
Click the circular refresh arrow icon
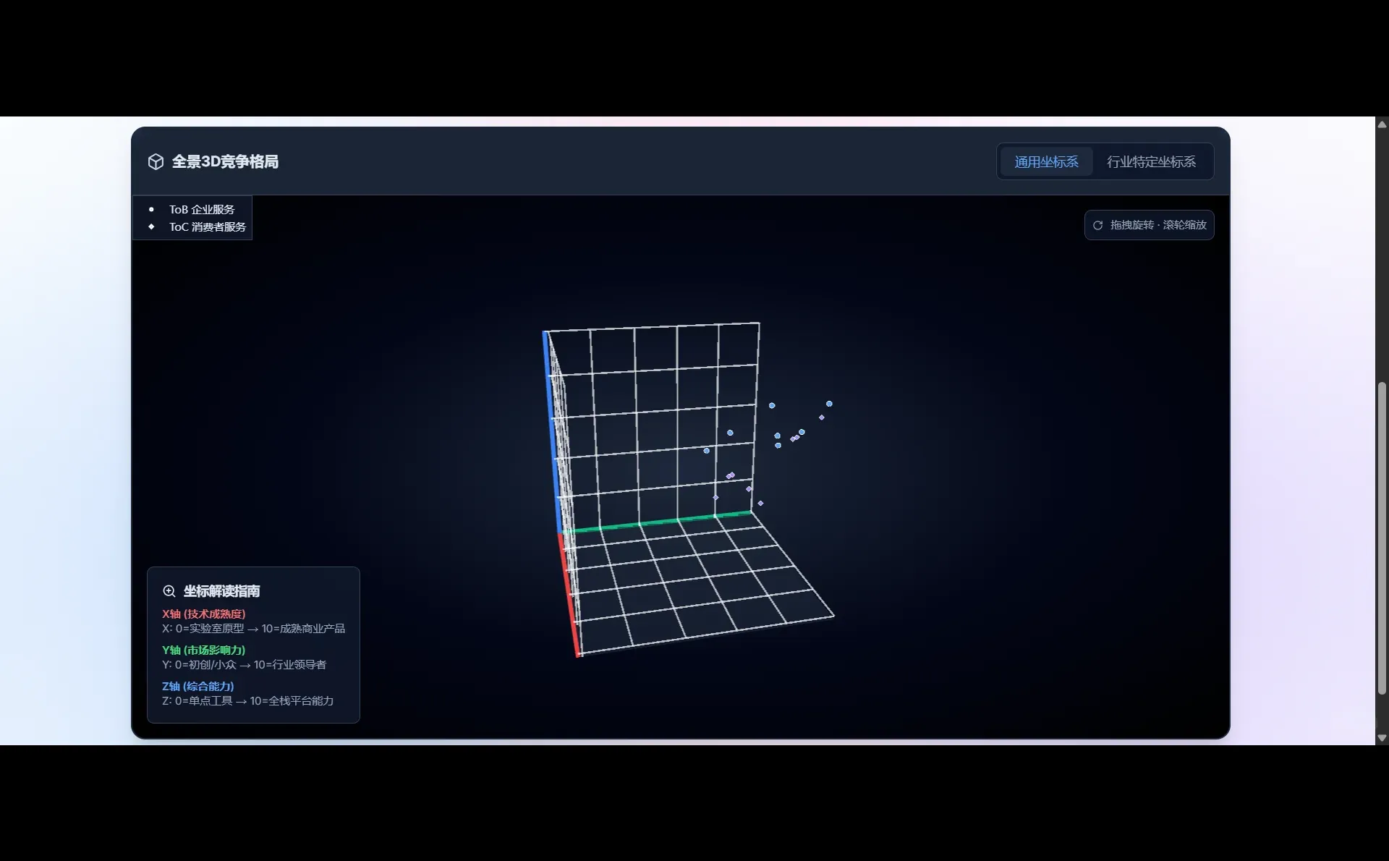coord(1097,225)
